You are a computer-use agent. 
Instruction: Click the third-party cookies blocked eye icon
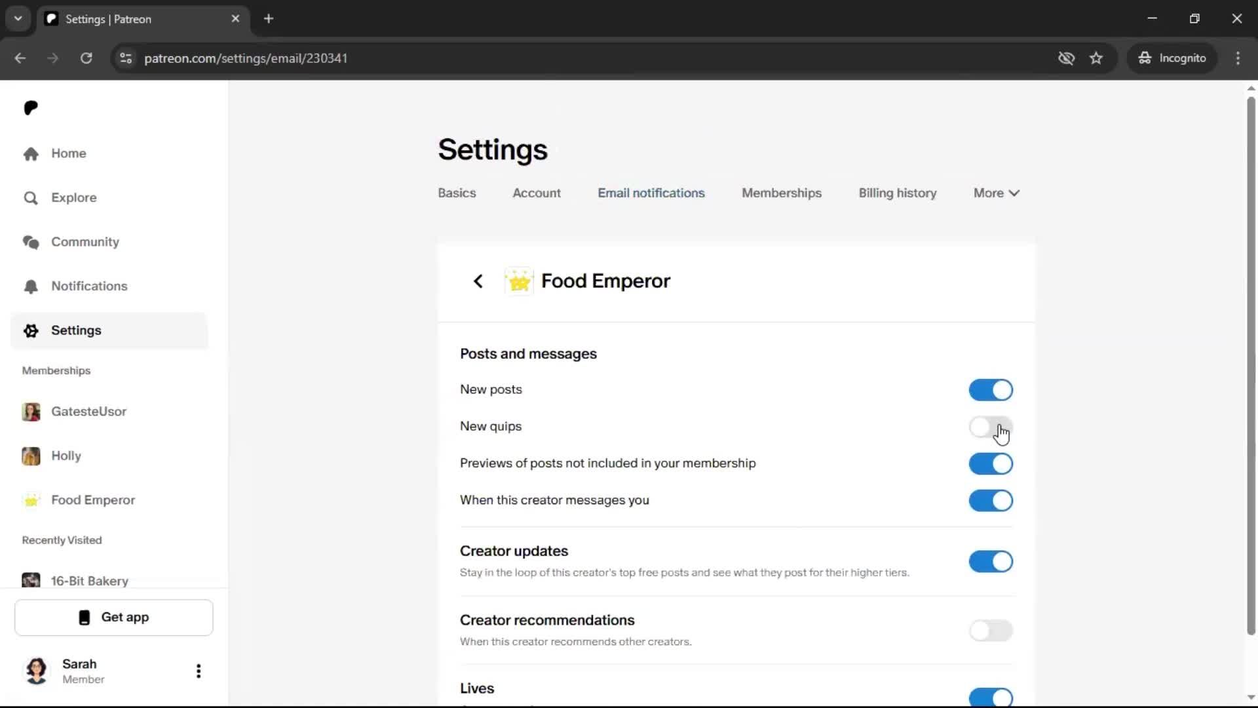point(1067,58)
